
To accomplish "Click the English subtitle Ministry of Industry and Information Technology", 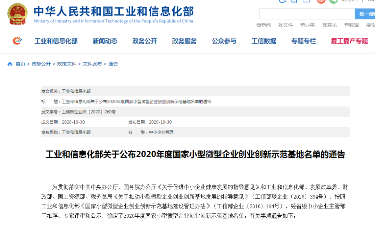I will [113, 21].
